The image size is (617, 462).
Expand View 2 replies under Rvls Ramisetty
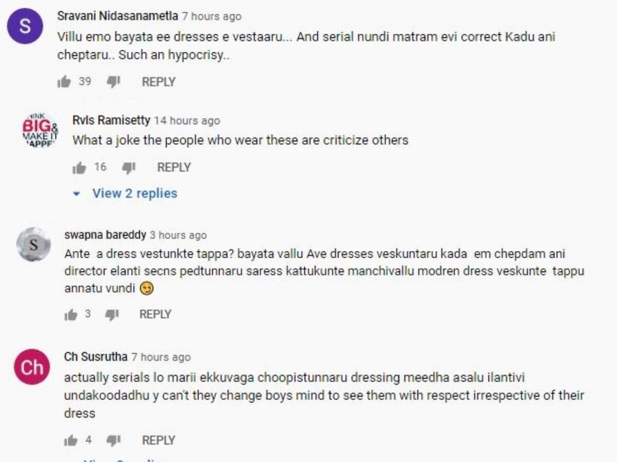(x=125, y=194)
